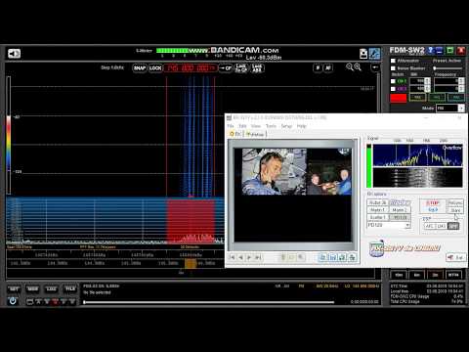Enable the CH 1 notch checkbox
The height and width of the screenshot is (352, 469).
point(393,81)
